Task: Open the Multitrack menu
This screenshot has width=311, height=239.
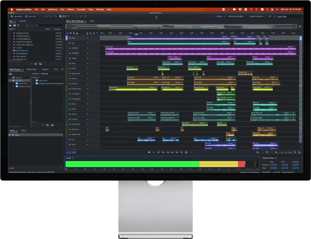Action: pyautogui.click(x=53, y=9)
